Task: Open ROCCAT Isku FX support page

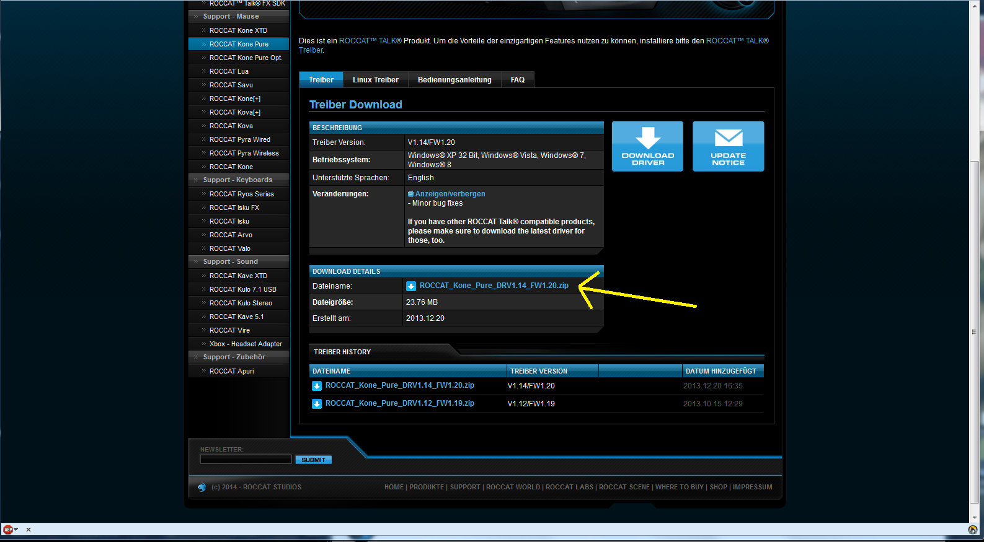Action: click(x=239, y=208)
